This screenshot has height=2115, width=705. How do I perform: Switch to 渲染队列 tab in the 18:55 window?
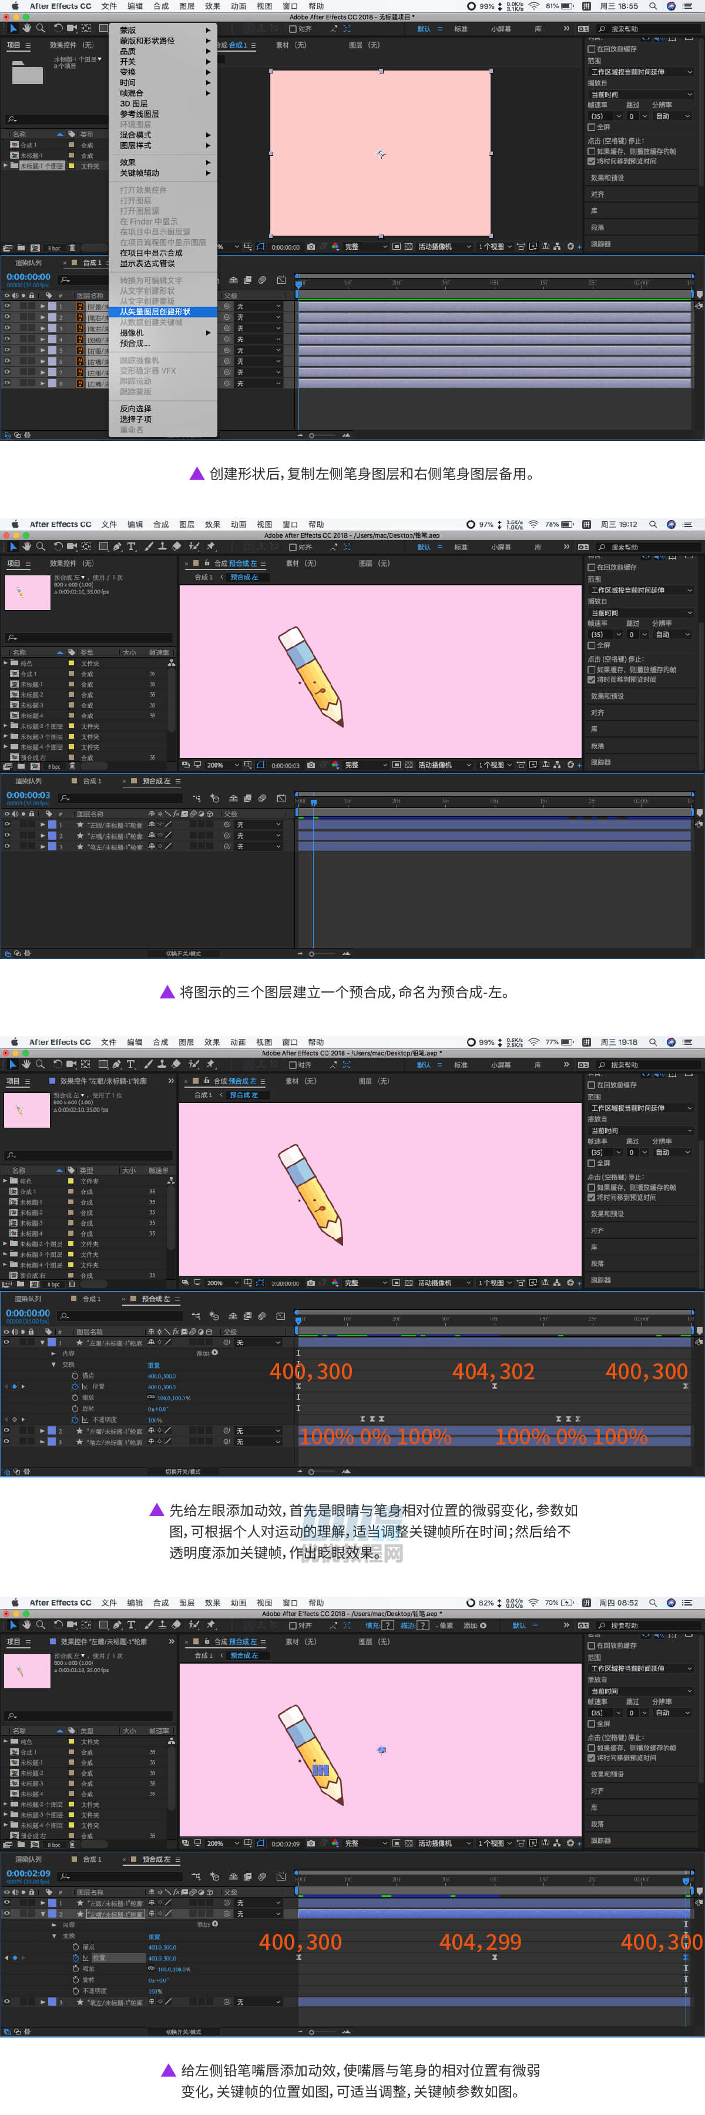click(29, 263)
